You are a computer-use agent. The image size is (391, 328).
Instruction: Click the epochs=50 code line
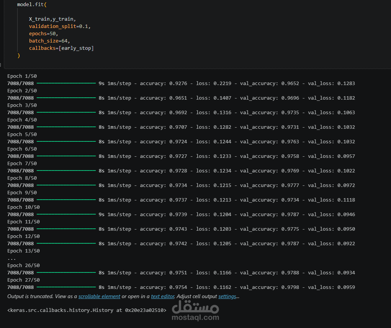coord(43,33)
